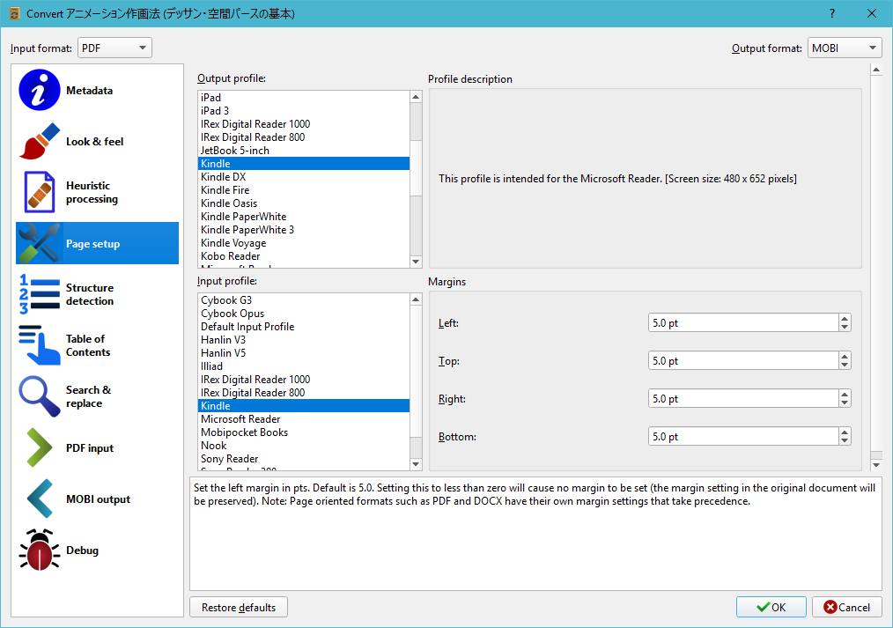This screenshot has width=893, height=628.
Task: Decrease the Left margin value
Action: [845, 328]
